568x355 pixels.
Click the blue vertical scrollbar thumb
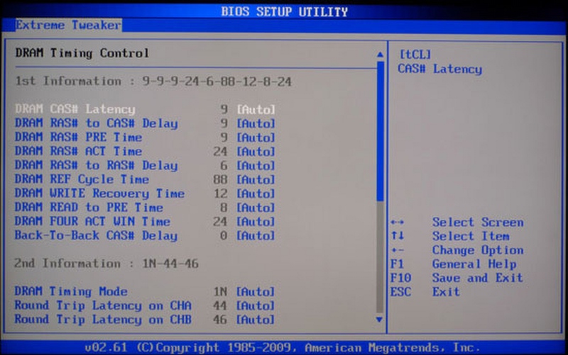[380, 135]
